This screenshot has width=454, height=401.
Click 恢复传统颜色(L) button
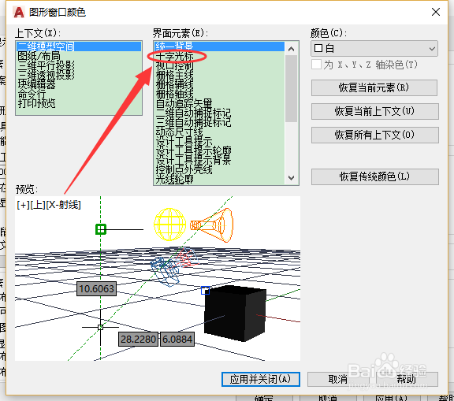point(375,176)
